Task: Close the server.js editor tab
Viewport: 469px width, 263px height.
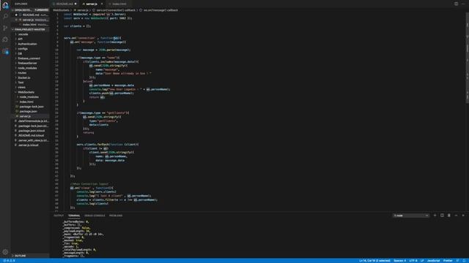Action: click(102, 4)
